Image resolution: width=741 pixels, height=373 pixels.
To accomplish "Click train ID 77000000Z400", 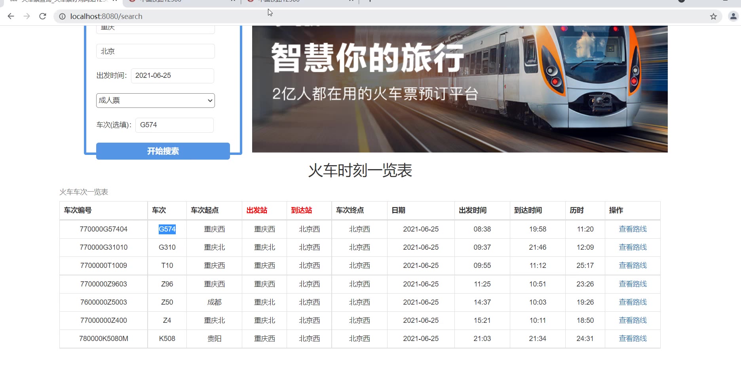I will 104,320.
